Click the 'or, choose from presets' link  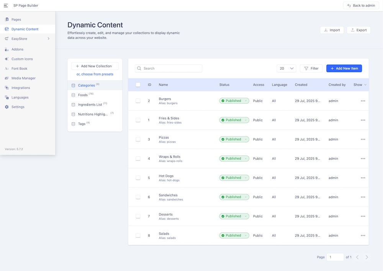click(x=95, y=74)
